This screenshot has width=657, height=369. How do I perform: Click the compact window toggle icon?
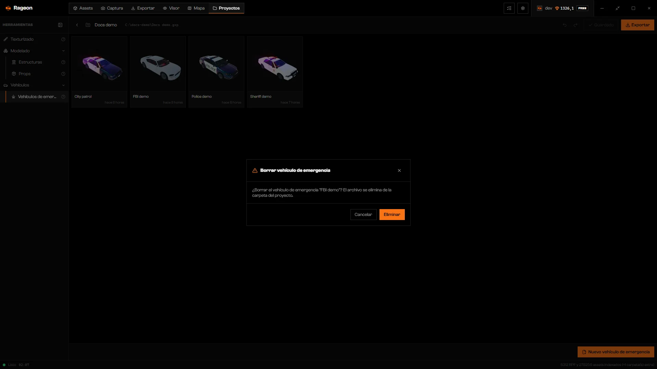click(x=618, y=8)
